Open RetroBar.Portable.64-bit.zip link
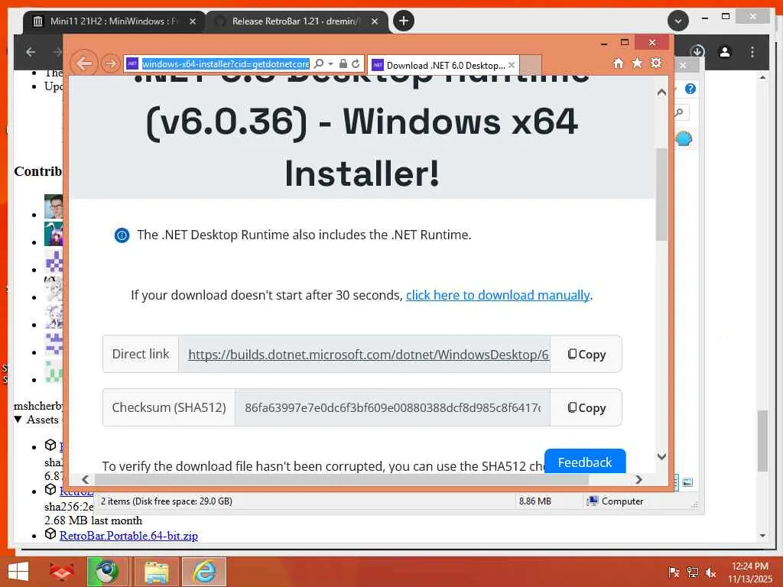Screen dimensions: 783x587 tap(128, 536)
